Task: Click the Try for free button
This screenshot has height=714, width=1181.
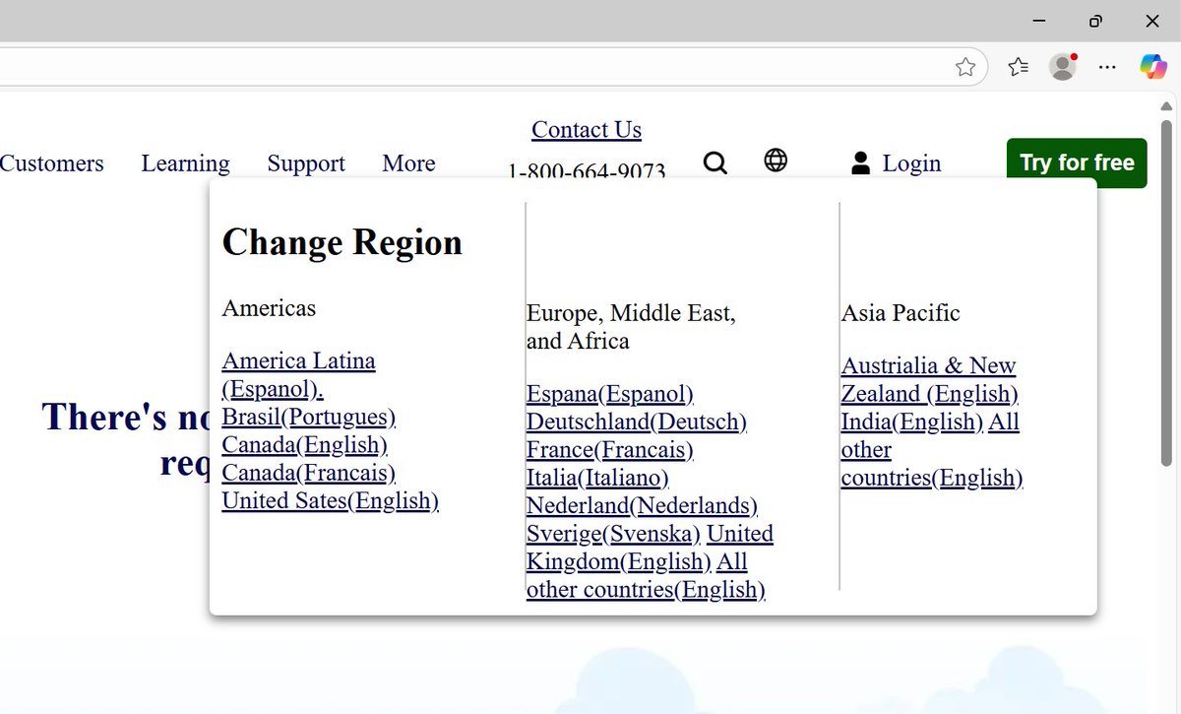Action: tap(1077, 162)
